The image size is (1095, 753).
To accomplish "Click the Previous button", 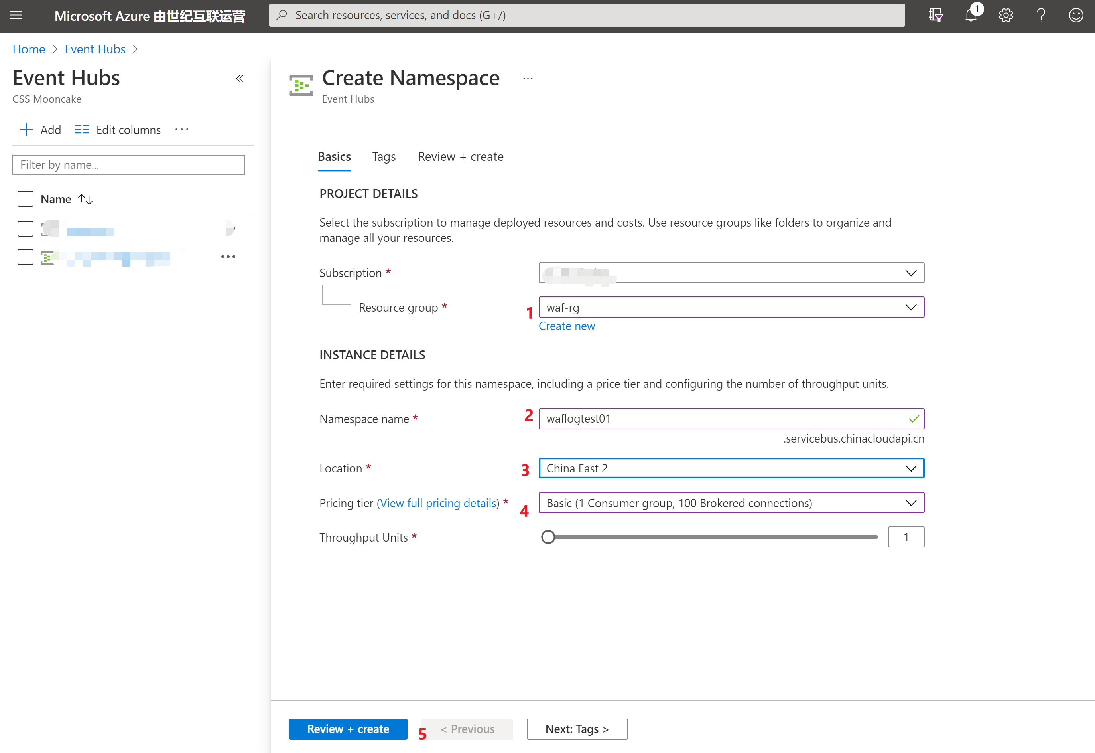I will [x=467, y=729].
